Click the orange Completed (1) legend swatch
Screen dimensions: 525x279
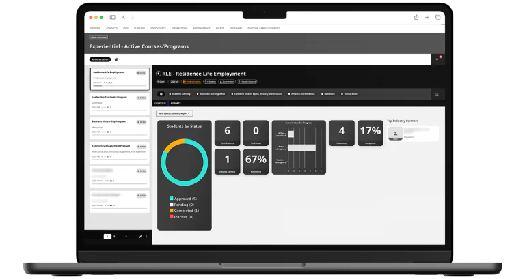coord(172,211)
